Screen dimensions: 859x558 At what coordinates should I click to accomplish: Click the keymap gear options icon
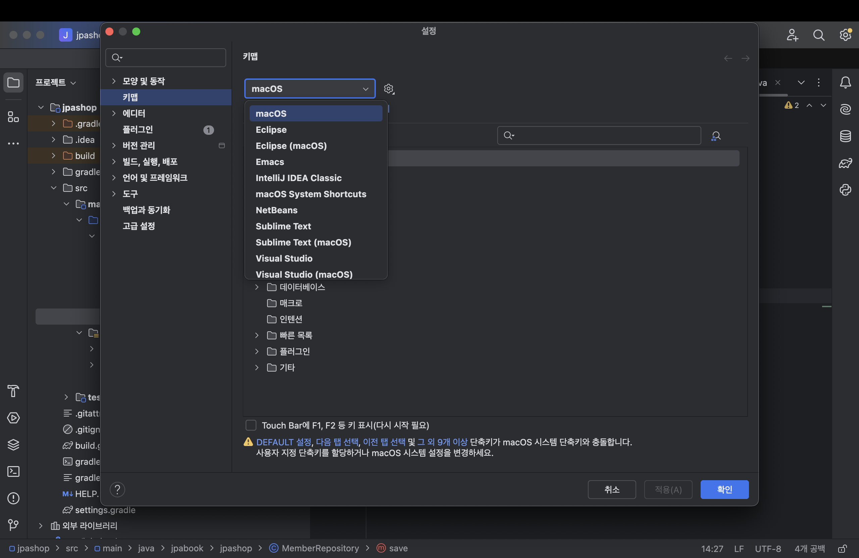pyautogui.click(x=389, y=89)
